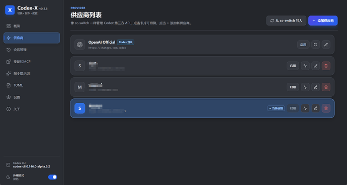Image resolution: width=347 pixels, height=185 pixels.
Task: Open the TOML config page
Action: coord(32,85)
